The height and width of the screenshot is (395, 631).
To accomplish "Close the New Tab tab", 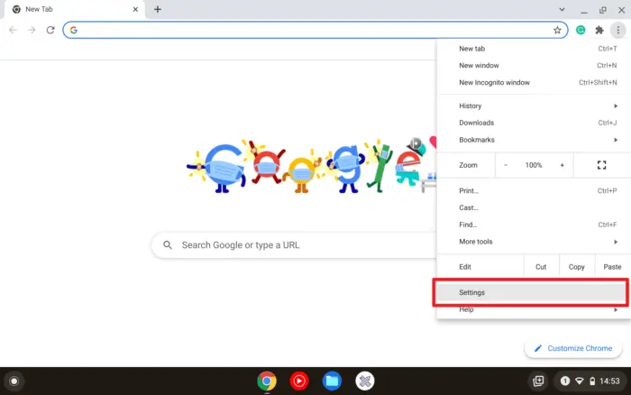I will pyautogui.click(x=135, y=9).
